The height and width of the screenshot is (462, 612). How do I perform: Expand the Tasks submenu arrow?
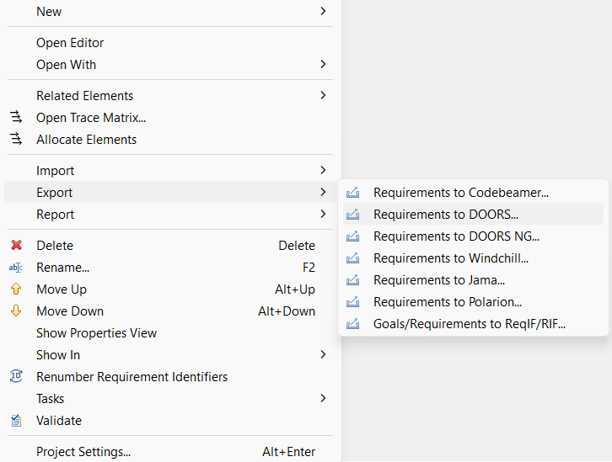pos(324,399)
